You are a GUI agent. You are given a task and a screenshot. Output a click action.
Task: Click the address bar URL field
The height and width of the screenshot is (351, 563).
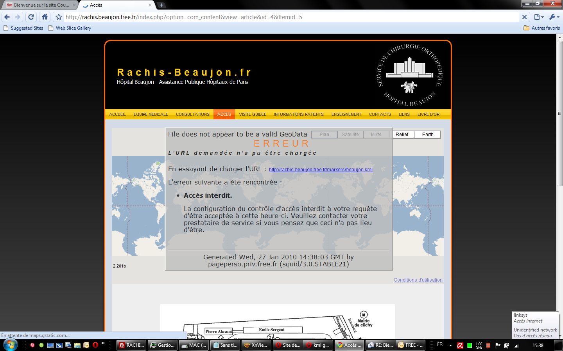coord(291,17)
